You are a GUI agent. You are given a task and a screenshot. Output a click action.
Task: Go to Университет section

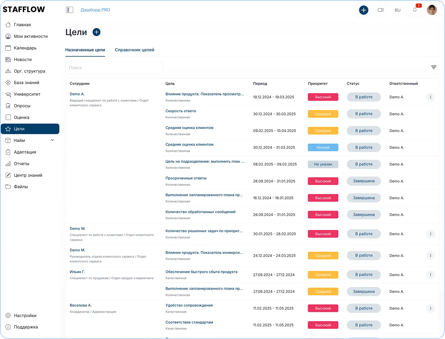(27, 94)
